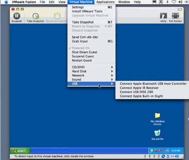This screenshot has width=189, height=160.
Task: Click the yellow minimize window button
Action: (18, 9)
